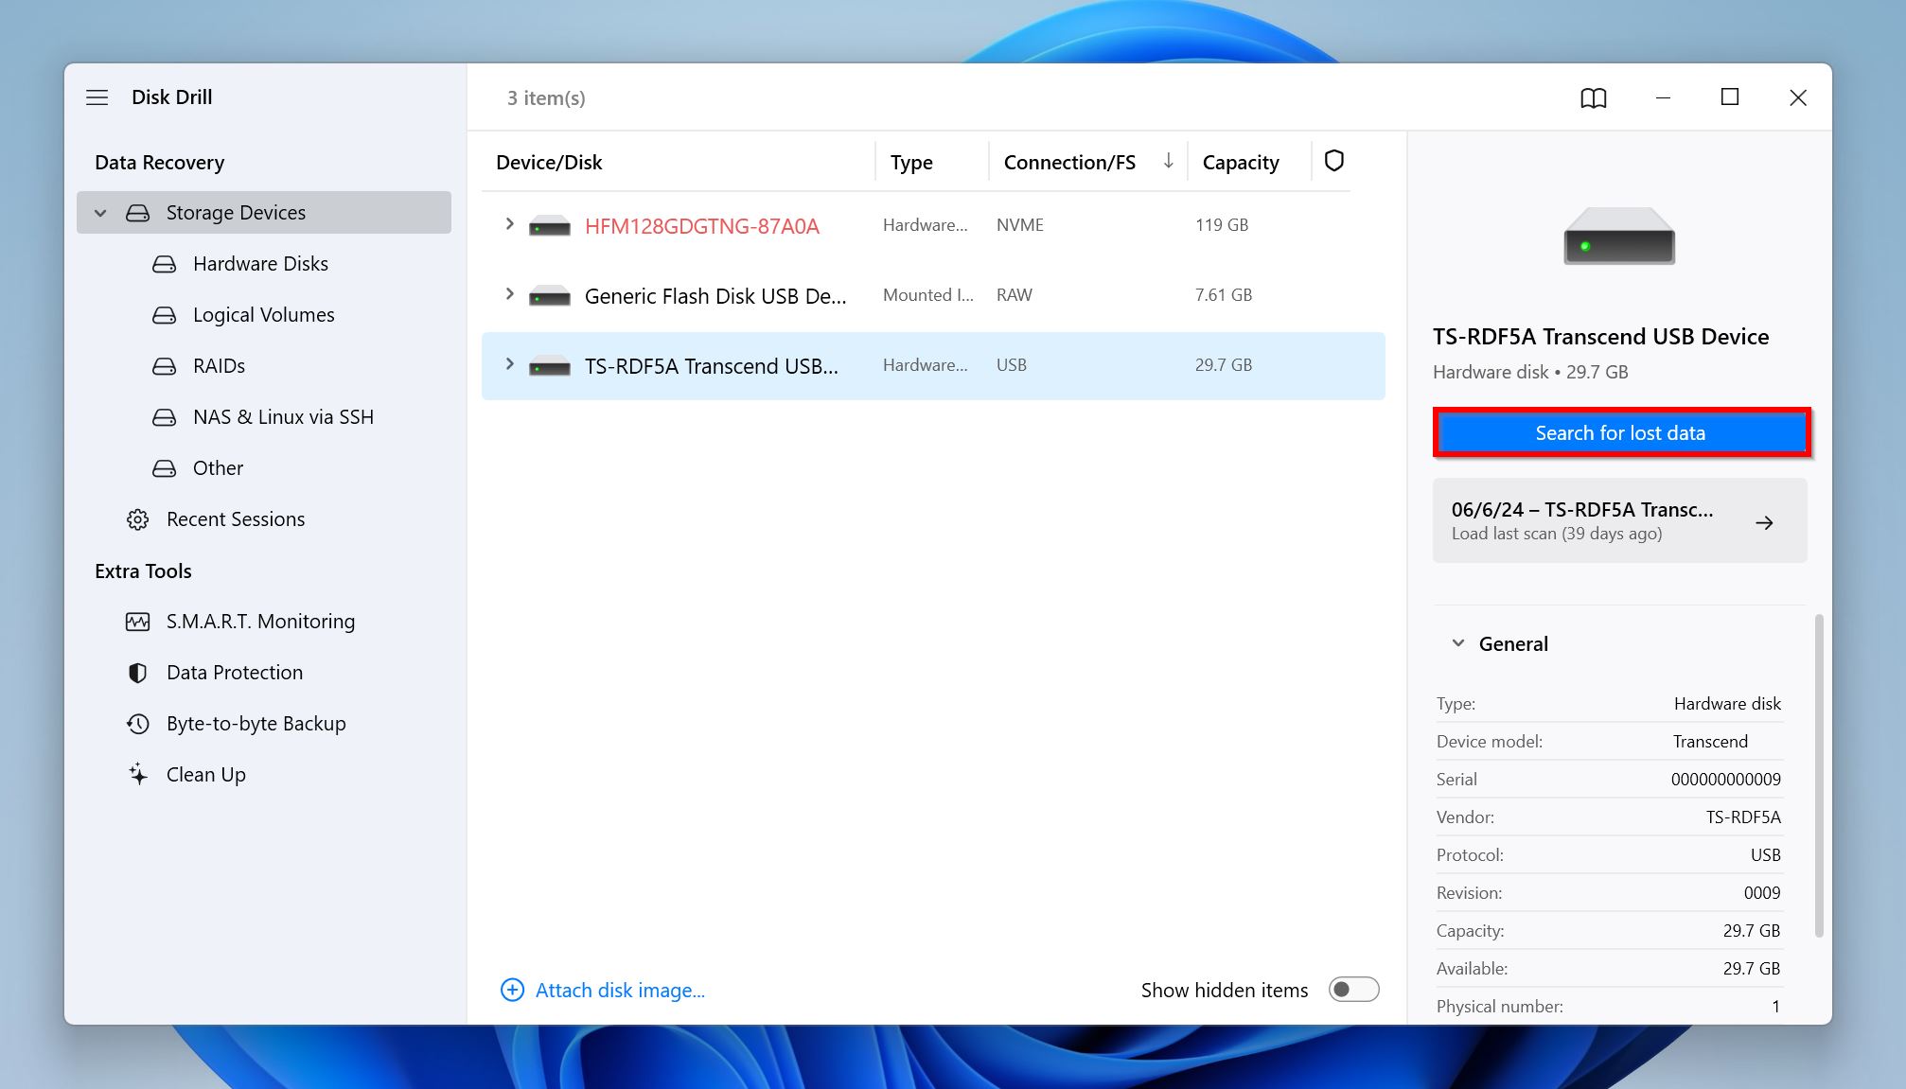Expand the HFM128GDGTNG-87A0A device row
This screenshot has width=1906, height=1089.
509,224
